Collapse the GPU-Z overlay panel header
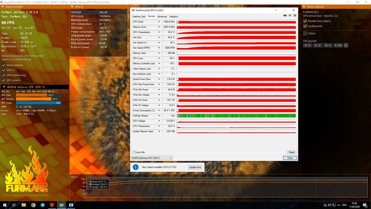 (x=72, y=7)
